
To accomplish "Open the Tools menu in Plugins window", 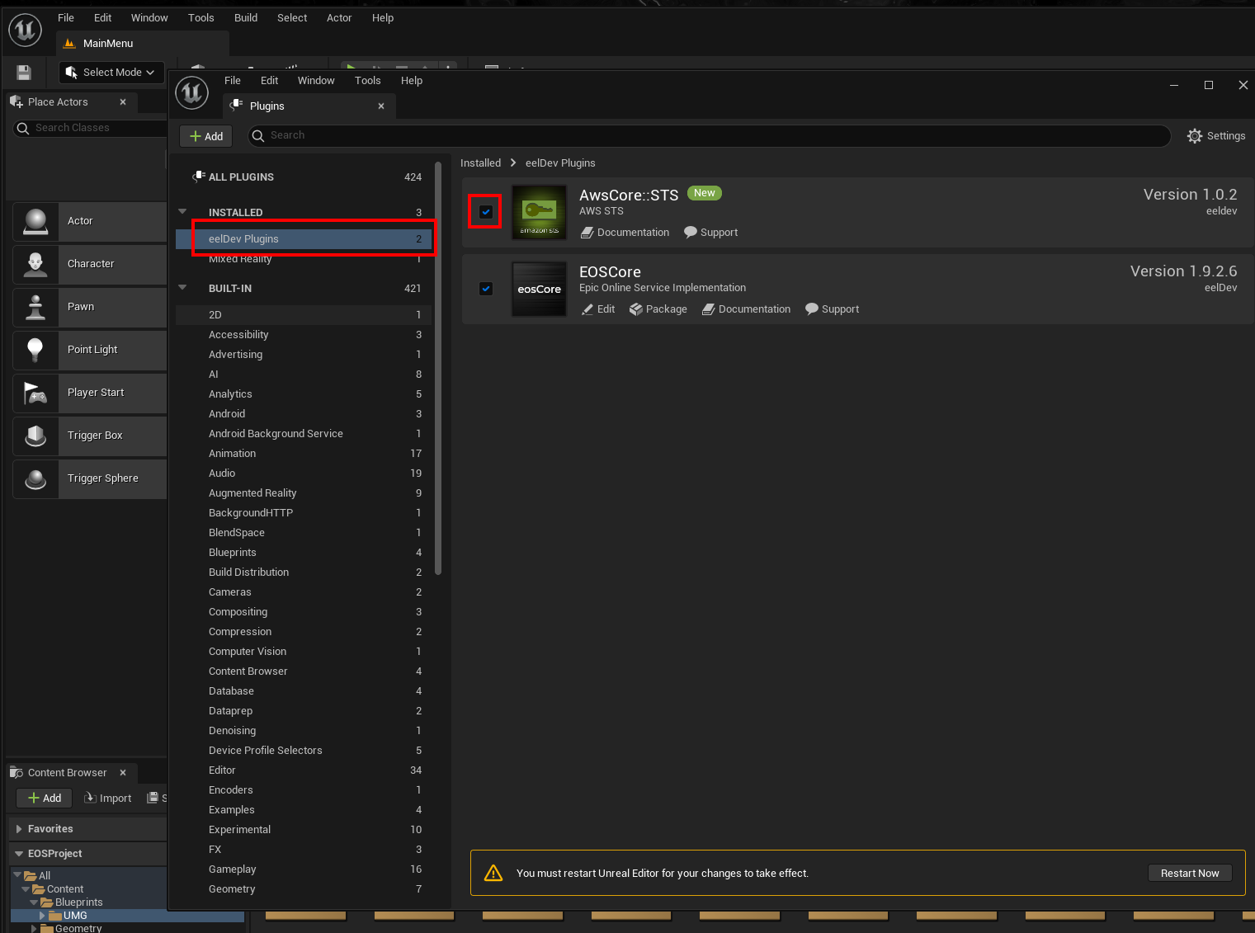I will [x=368, y=81].
